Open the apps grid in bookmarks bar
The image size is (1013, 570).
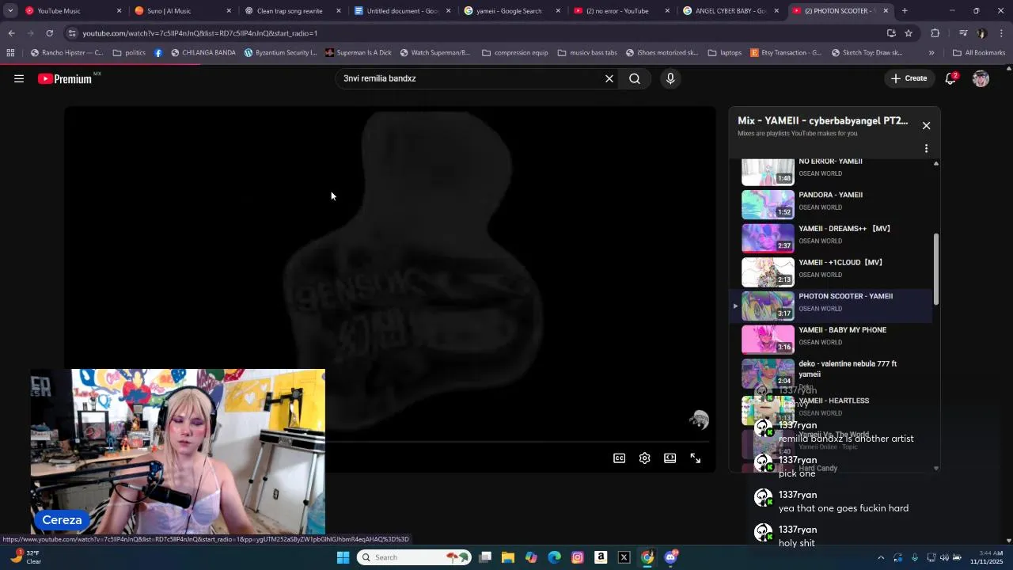tap(10, 53)
